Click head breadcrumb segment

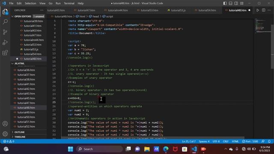point(94,16)
